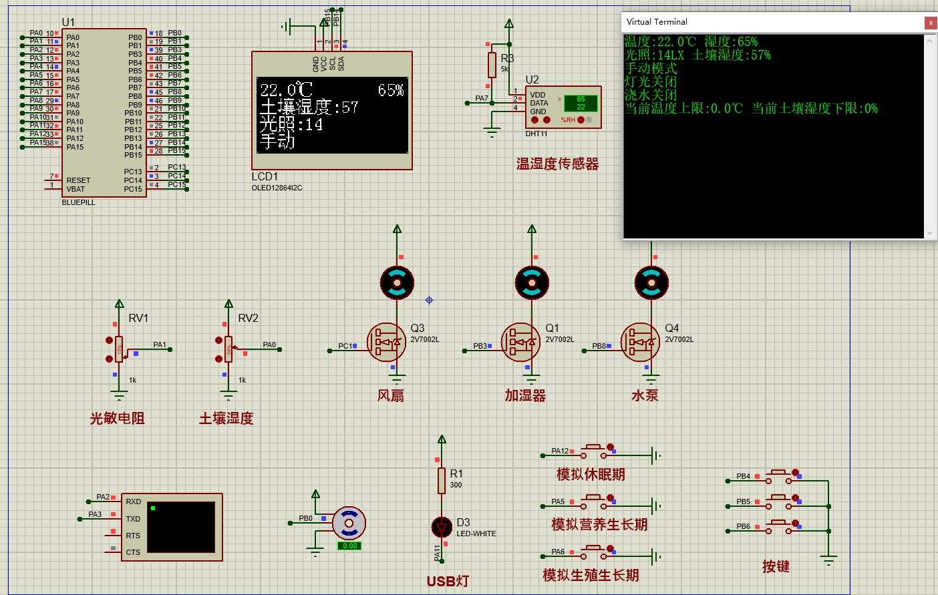Increase RV1 potentiometer with its up arrow

[x=109, y=341]
